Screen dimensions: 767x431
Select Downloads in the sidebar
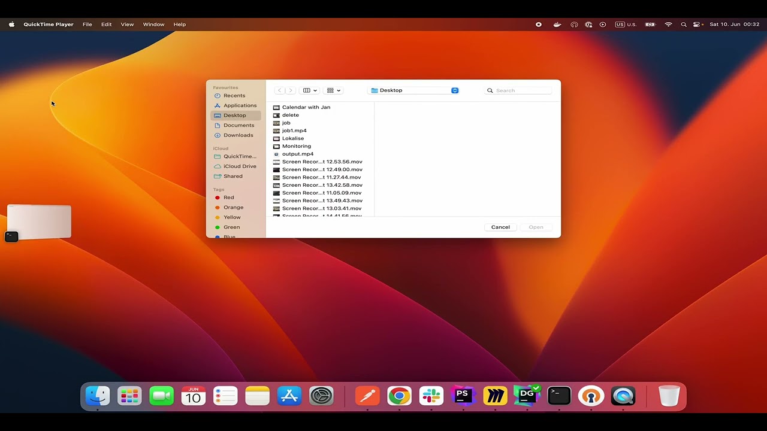234,135
